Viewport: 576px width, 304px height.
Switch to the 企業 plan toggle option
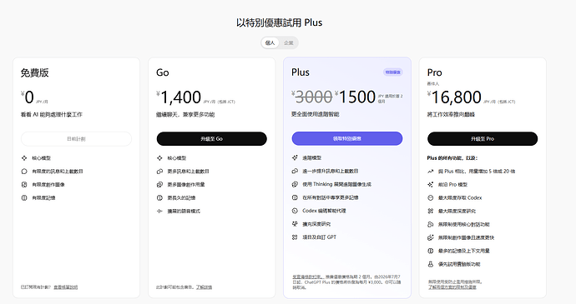[289, 43]
